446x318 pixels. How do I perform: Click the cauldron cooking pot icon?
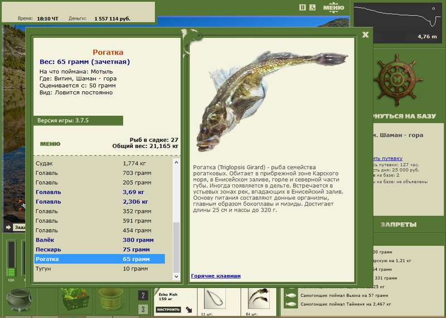pos(19,300)
